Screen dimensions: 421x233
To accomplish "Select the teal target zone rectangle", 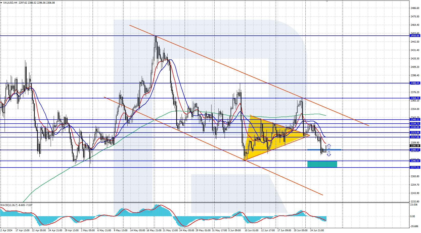I will (322, 164).
